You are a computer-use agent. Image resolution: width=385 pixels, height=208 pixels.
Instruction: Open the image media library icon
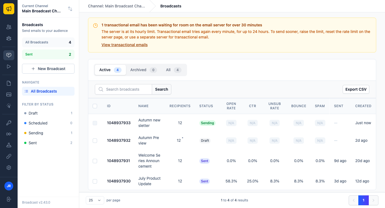(9, 95)
